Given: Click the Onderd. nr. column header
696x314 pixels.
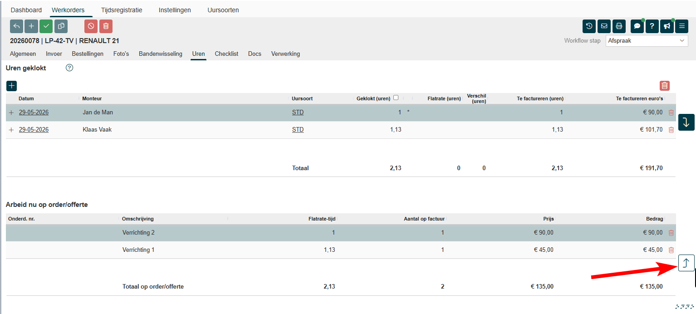Looking at the screenshot, I should coord(21,219).
